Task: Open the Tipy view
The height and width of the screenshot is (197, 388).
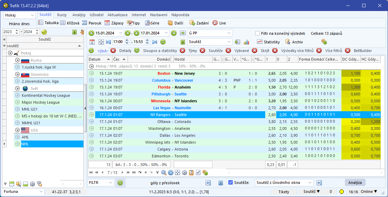Action: pyautogui.click(x=133, y=23)
